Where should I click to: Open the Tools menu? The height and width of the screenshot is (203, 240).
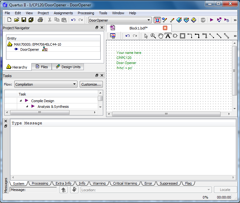103,13
